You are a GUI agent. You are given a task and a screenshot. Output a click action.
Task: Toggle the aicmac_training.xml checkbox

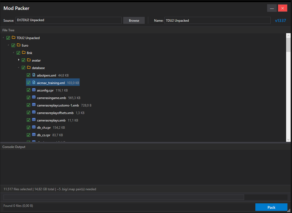(x=29, y=83)
